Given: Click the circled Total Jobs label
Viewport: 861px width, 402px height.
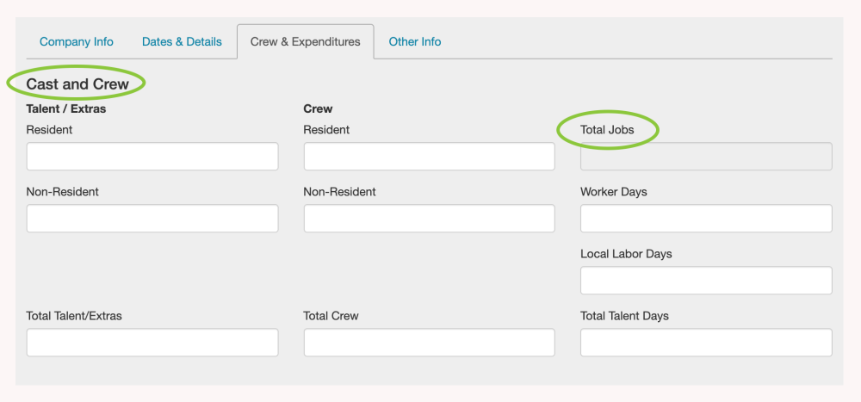Looking at the screenshot, I should click(x=607, y=130).
